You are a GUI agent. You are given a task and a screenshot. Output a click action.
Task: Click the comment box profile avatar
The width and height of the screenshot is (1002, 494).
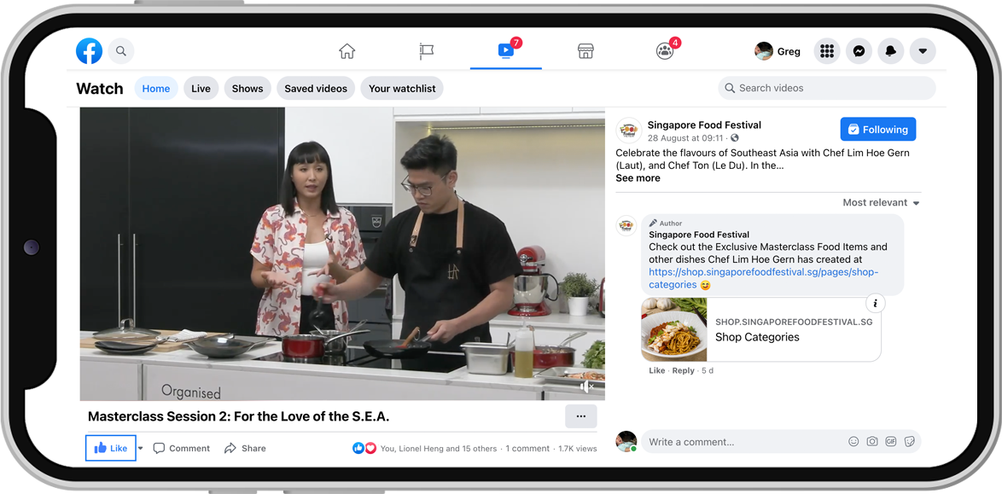click(626, 442)
